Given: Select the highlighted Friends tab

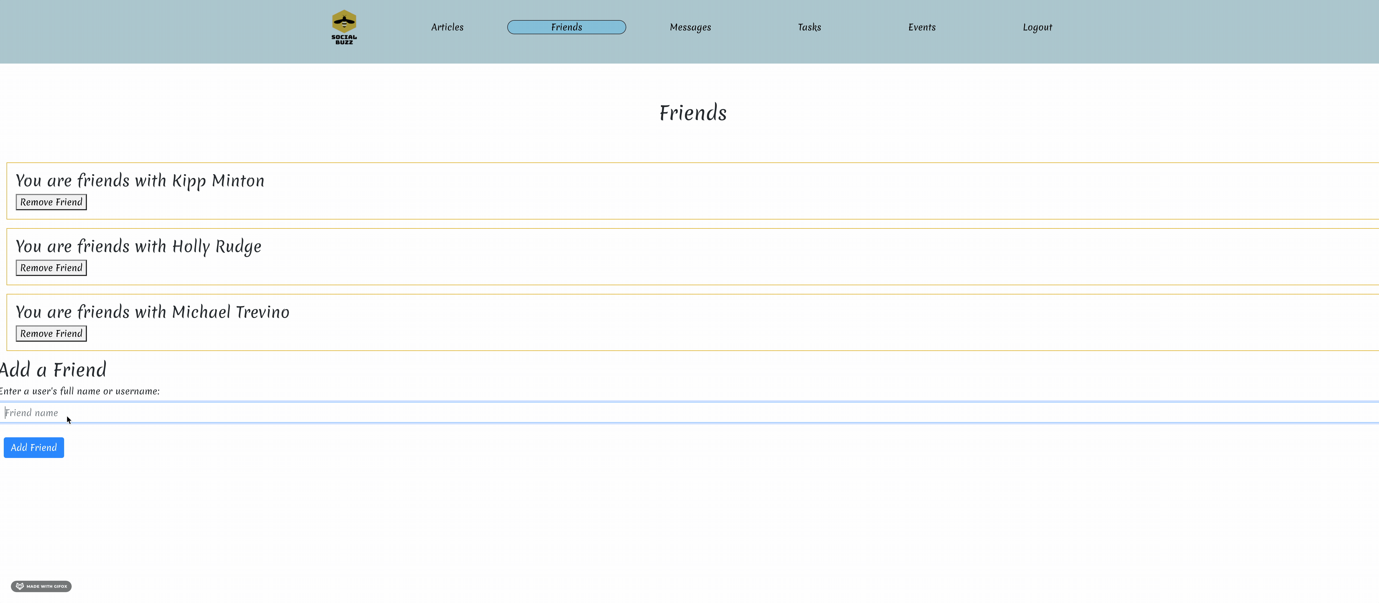Looking at the screenshot, I should (x=566, y=27).
